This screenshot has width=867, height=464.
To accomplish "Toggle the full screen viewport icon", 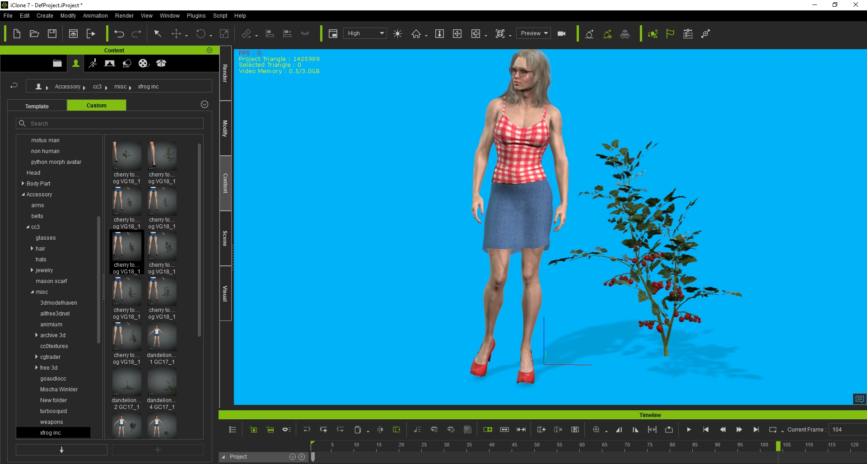I will pos(333,34).
